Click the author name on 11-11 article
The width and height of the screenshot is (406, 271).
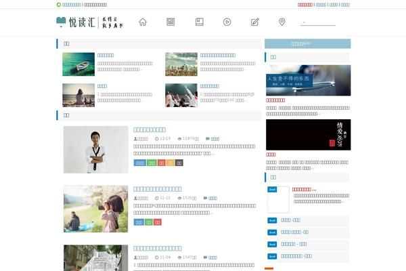[143, 199]
